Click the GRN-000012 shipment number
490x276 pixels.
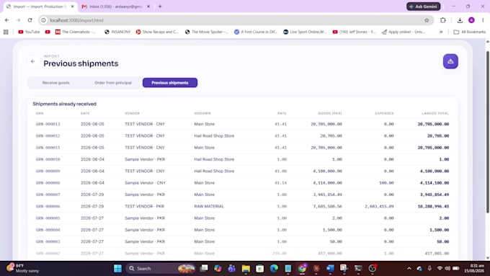(x=48, y=136)
